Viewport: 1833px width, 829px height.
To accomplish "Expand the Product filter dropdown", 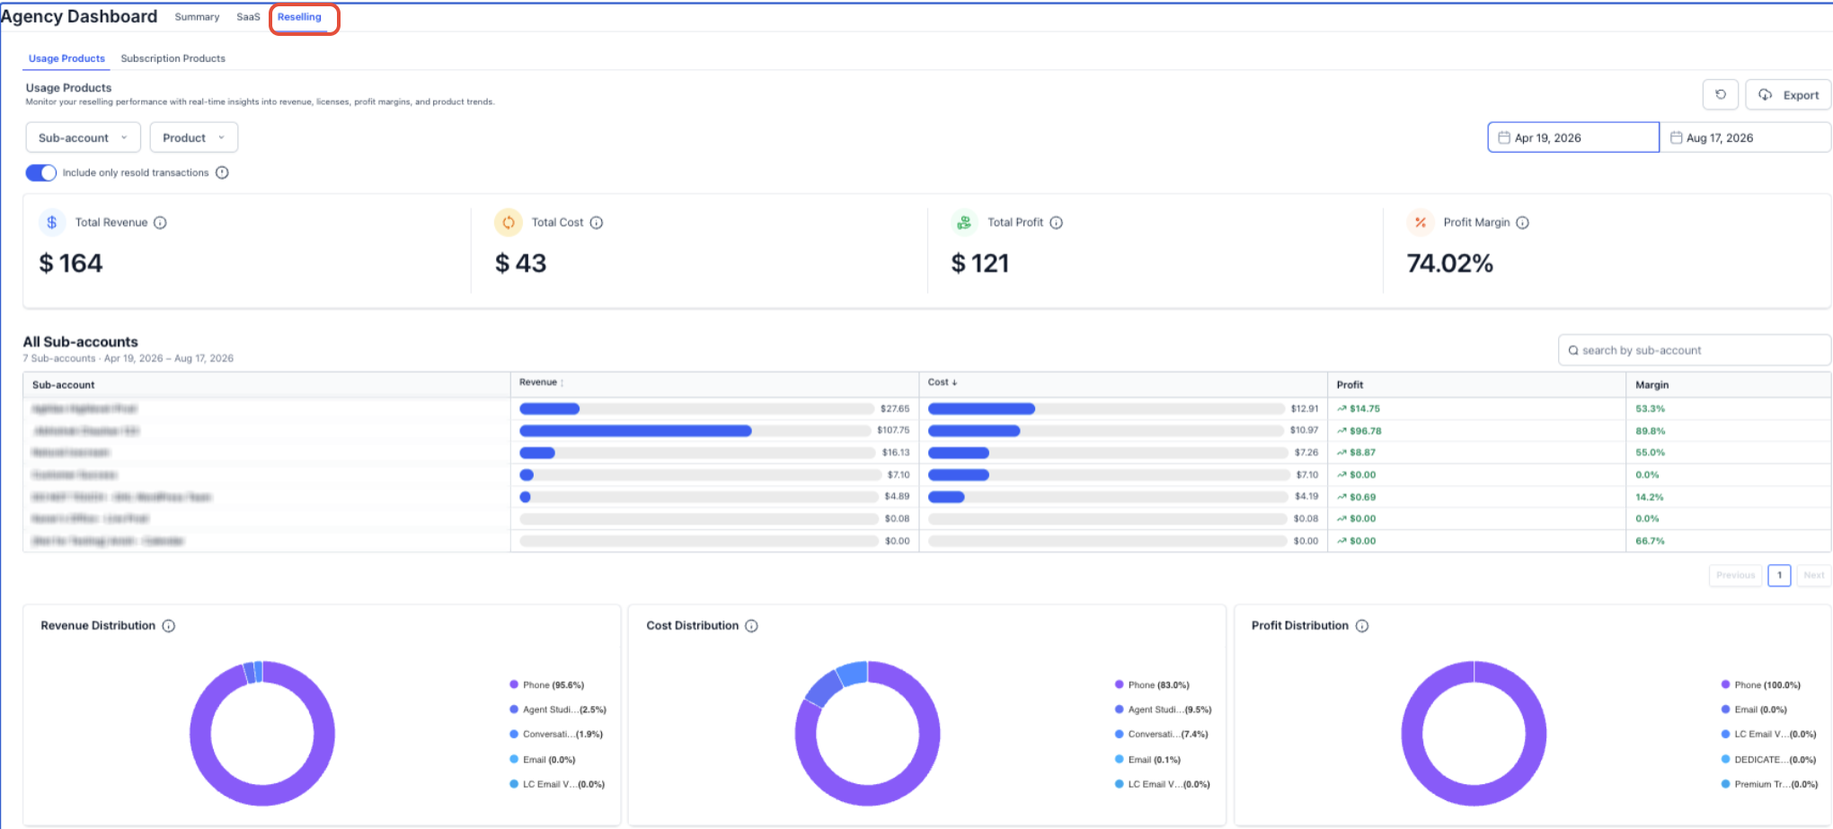I will 193,137.
